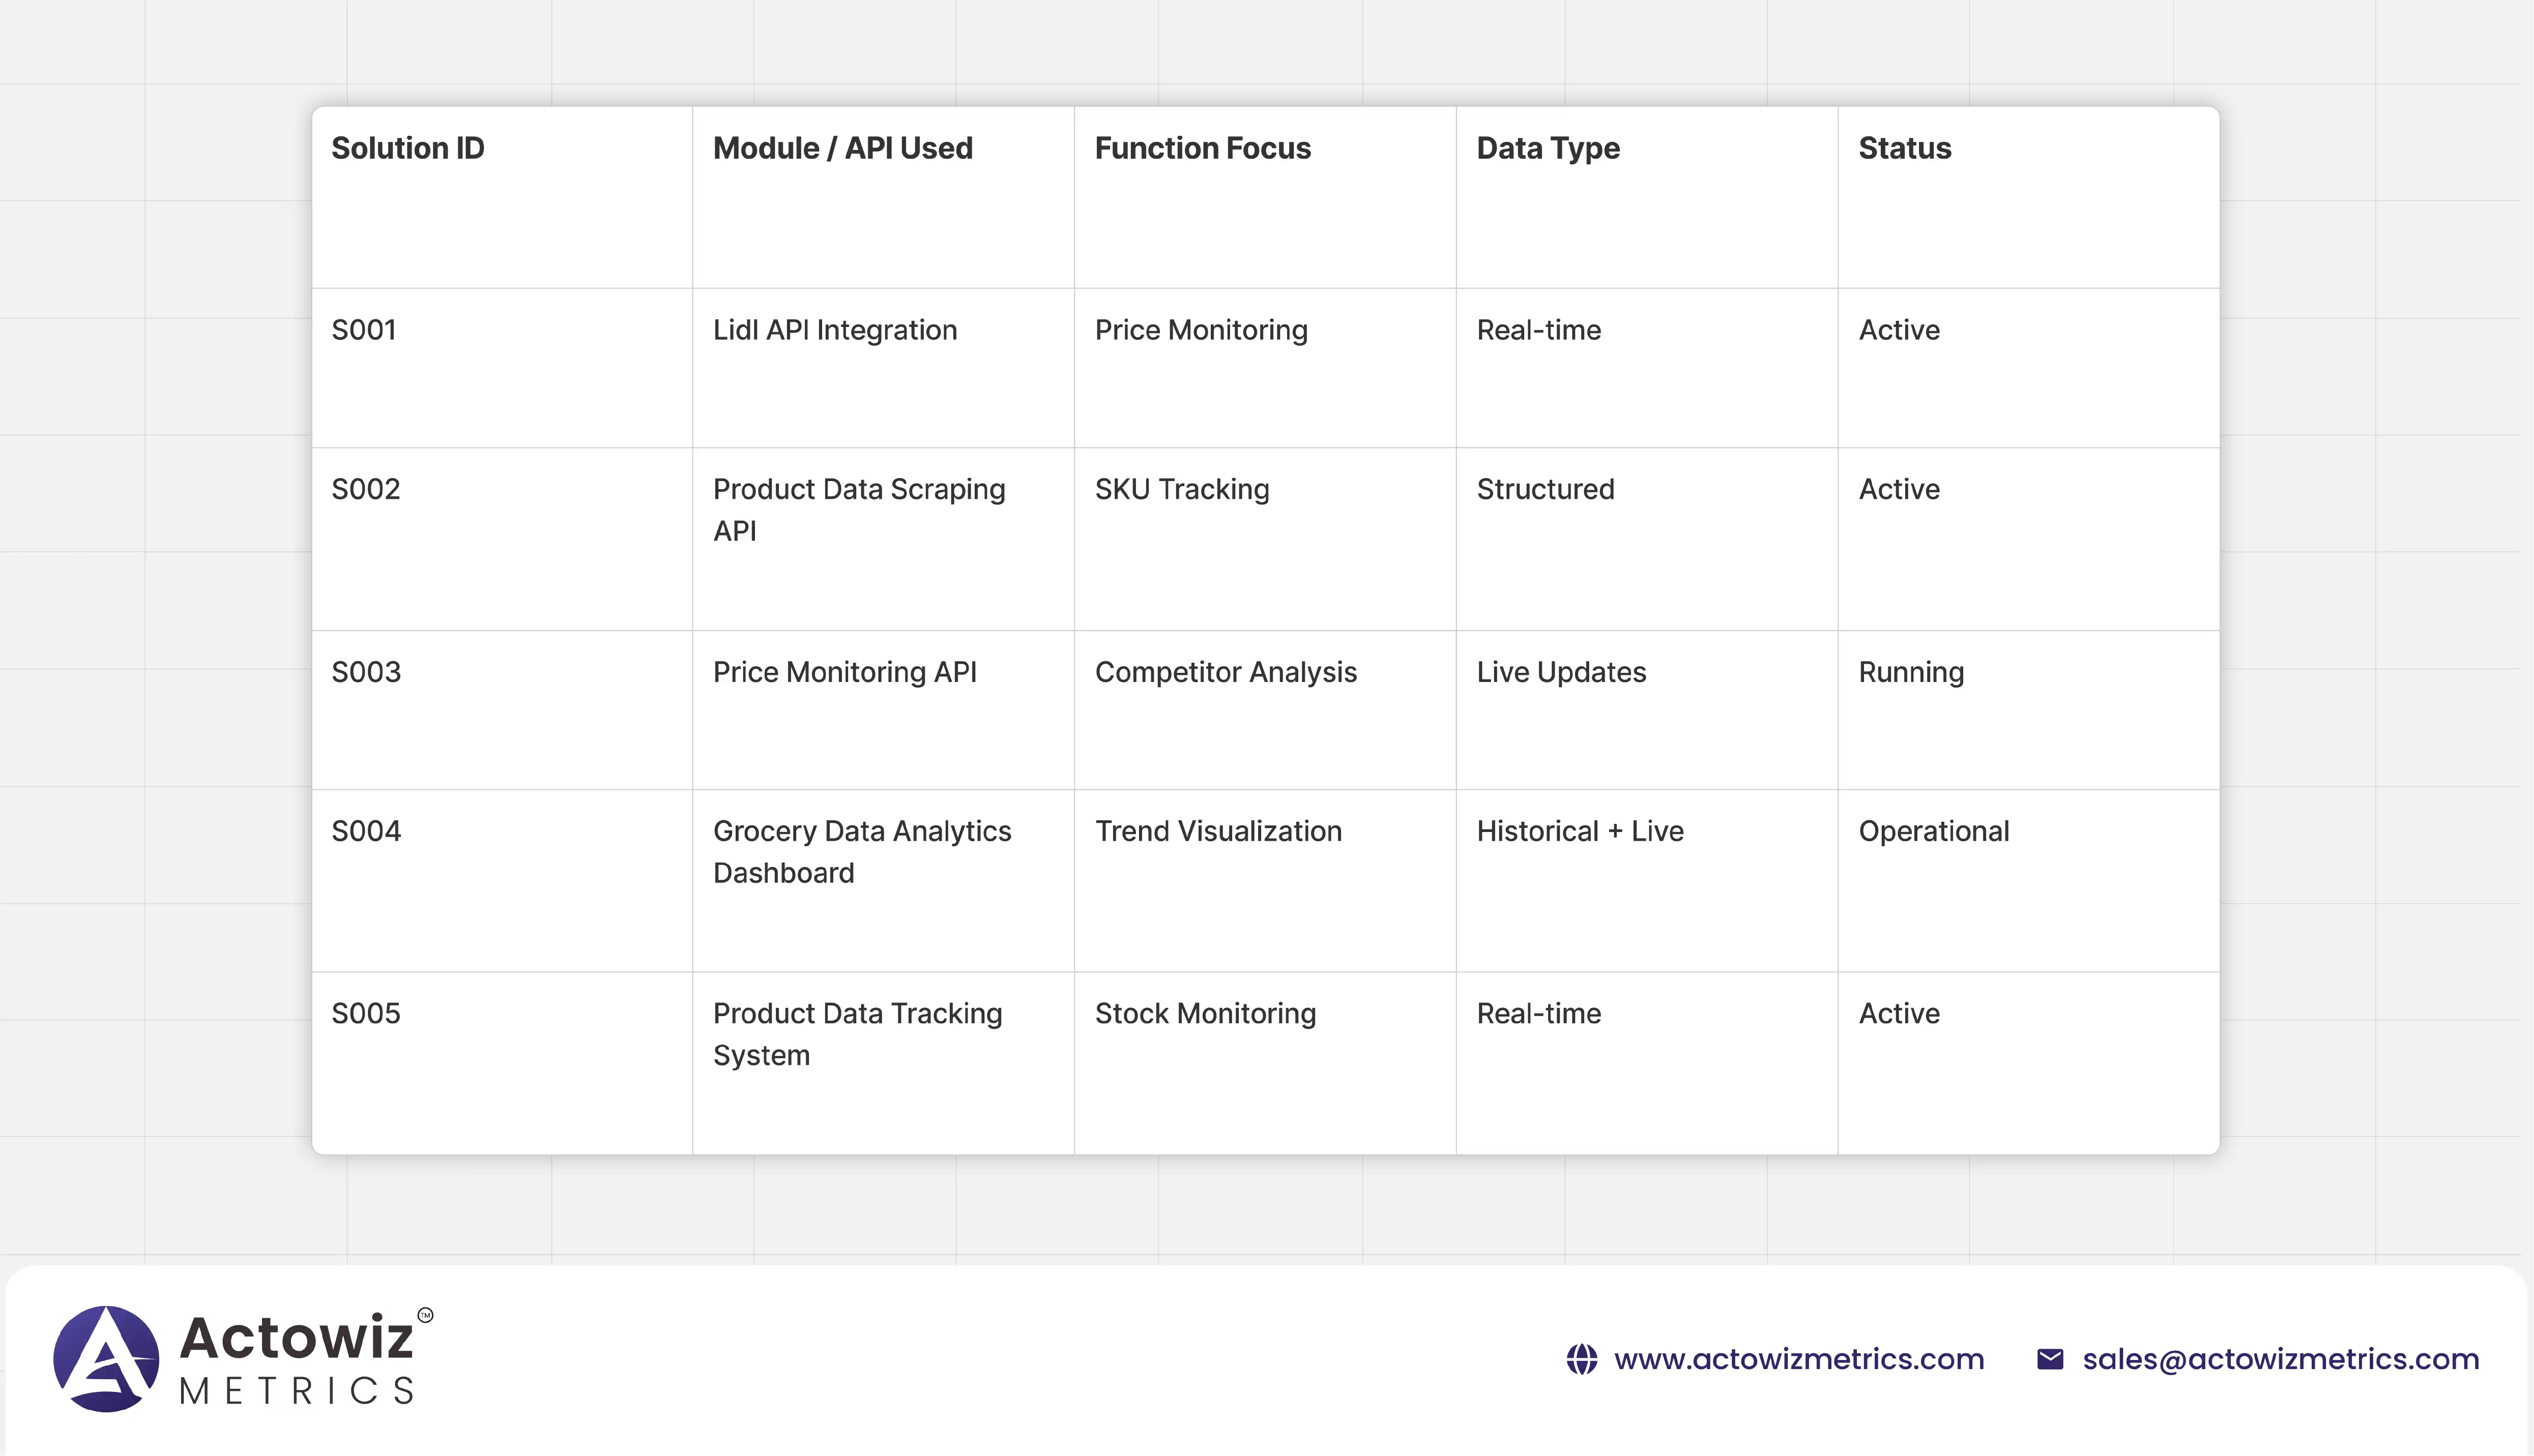Select the Stock Monitoring cell
The image size is (2534, 1456).
pyautogui.click(x=1205, y=1013)
